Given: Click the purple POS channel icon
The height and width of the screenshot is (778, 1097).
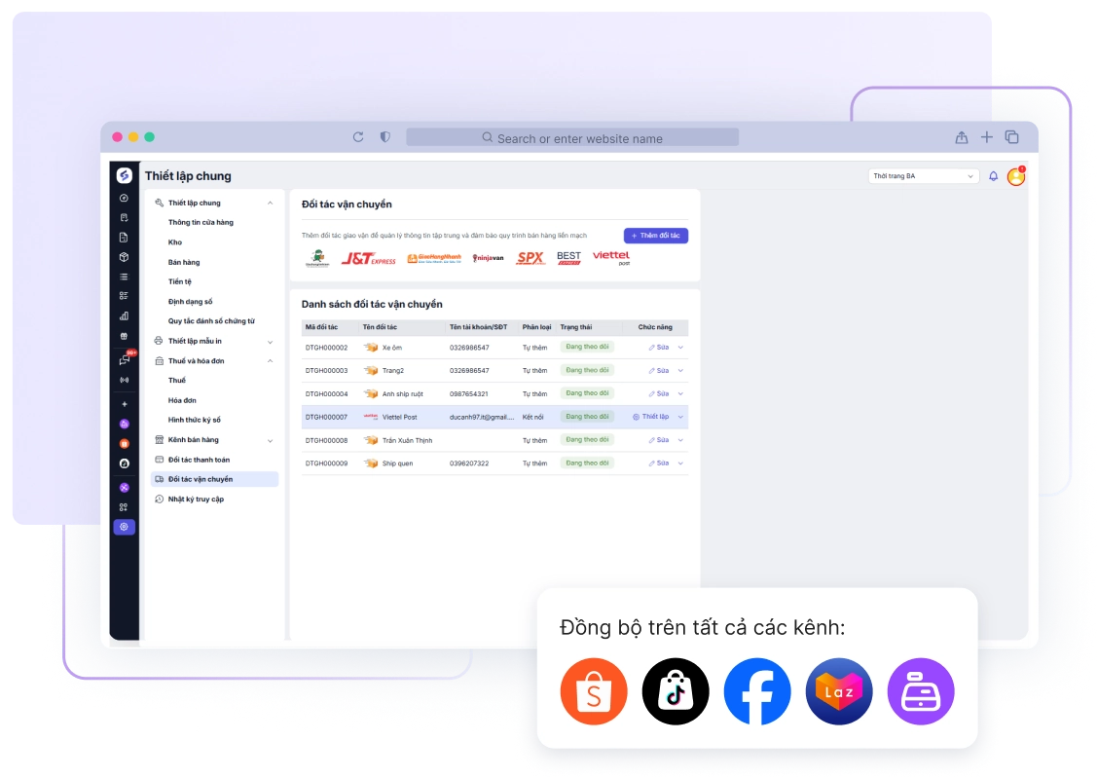Looking at the screenshot, I should click(x=921, y=691).
